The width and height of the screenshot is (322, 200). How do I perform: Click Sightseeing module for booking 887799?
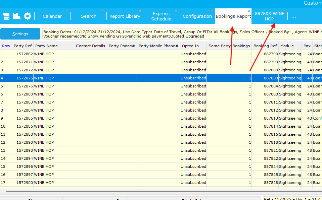[290, 62]
